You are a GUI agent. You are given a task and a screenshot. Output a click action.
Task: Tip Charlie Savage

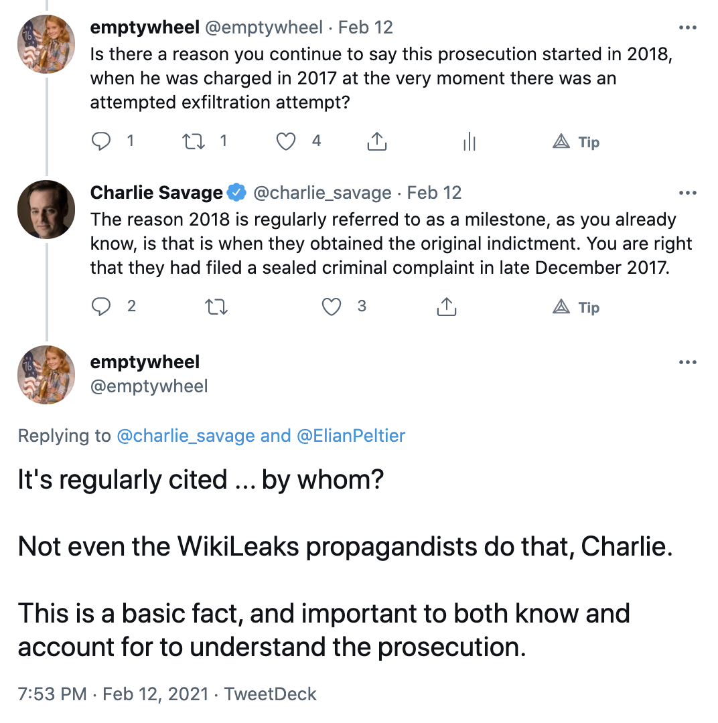click(x=576, y=307)
